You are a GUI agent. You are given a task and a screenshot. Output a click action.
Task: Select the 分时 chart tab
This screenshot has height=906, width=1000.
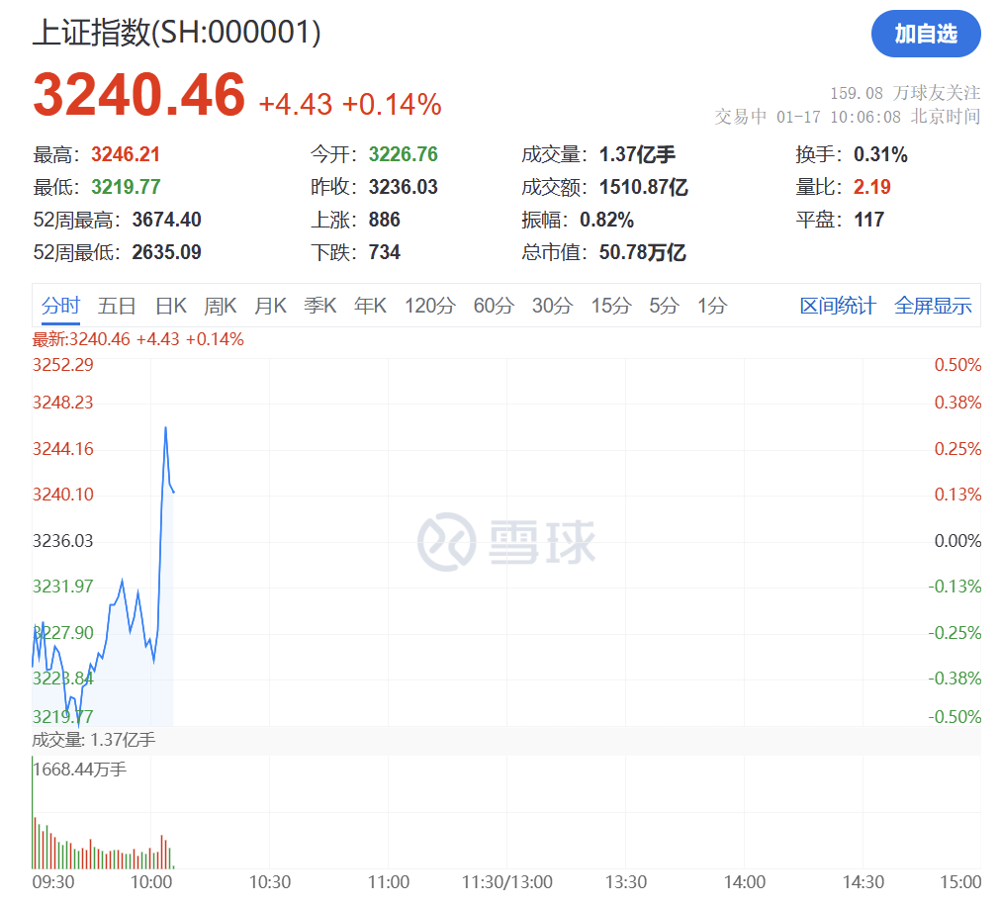pyautogui.click(x=60, y=306)
